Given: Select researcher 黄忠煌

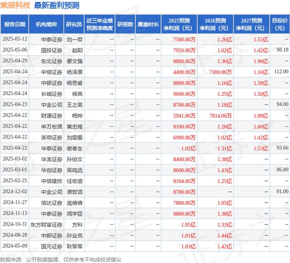Looking at the screenshot, I should [x=75, y=126].
